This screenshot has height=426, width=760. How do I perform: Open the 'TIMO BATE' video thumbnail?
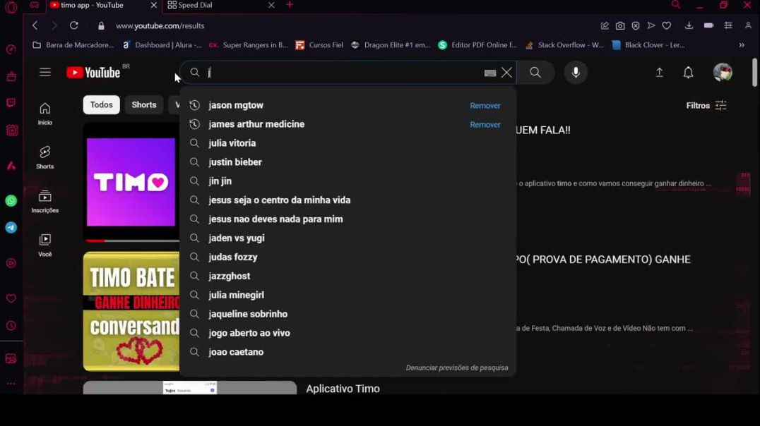[131, 311]
